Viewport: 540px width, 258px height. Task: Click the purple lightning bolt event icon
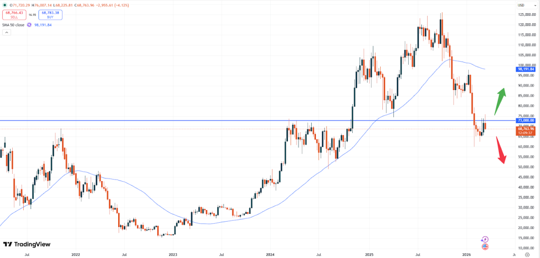[485, 239]
